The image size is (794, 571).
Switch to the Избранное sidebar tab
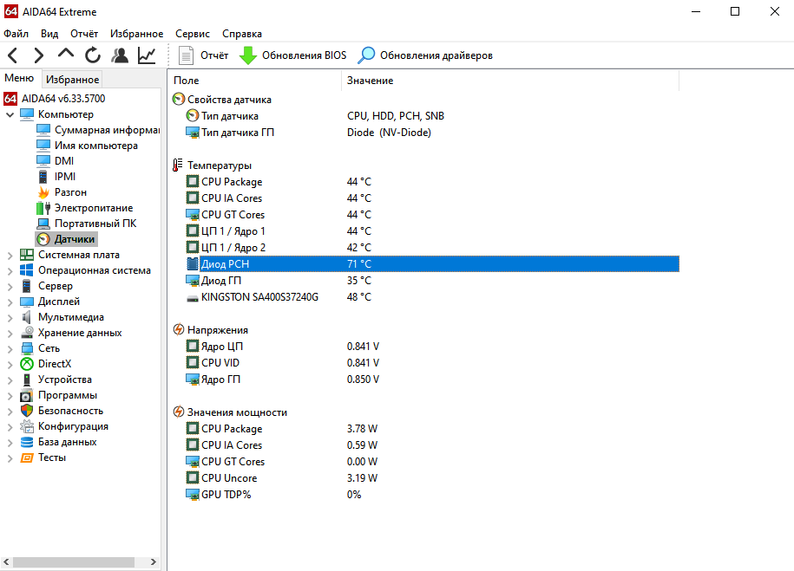click(72, 80)
